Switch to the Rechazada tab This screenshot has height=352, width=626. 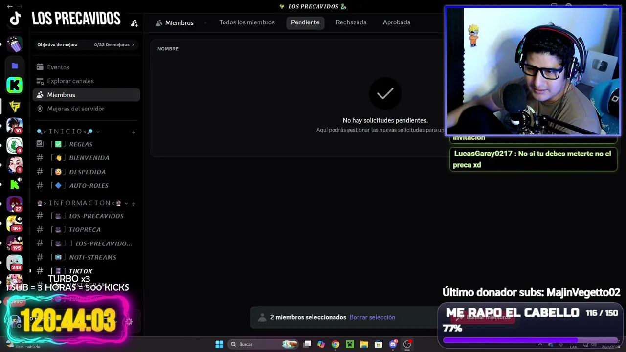pyautogui.click(x=351, y=22)
